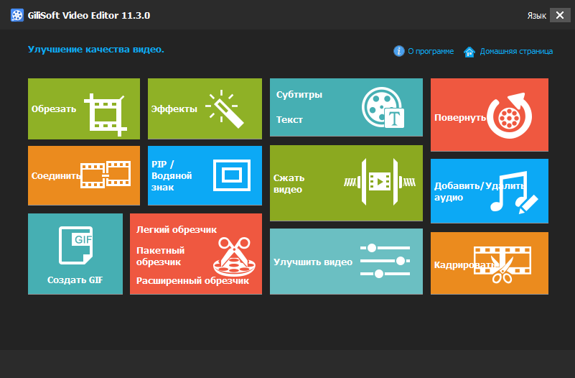Image resolution: width=575 pixels, height=378 pixels.
Task: Open Добавить/Удалить аудио label
Action: [x=479, y=191]
